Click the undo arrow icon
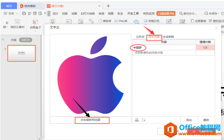 click(x=46, y=14)
